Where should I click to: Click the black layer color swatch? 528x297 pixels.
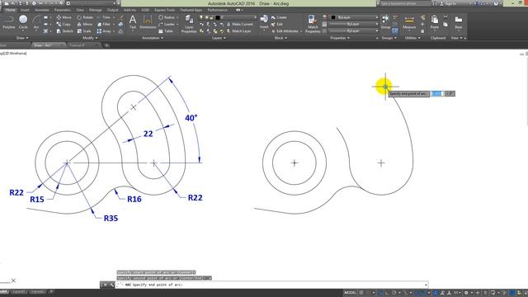click(218, 17)
